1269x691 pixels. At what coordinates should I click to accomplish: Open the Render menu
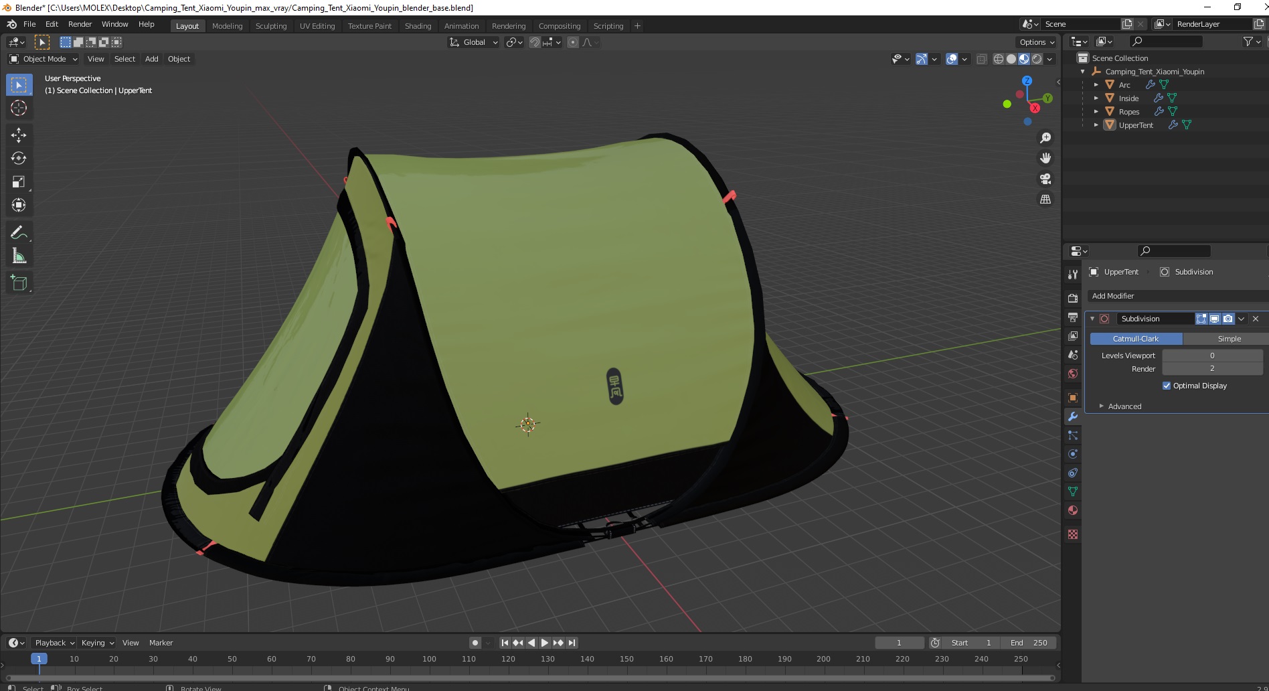(x=80, y=24)
